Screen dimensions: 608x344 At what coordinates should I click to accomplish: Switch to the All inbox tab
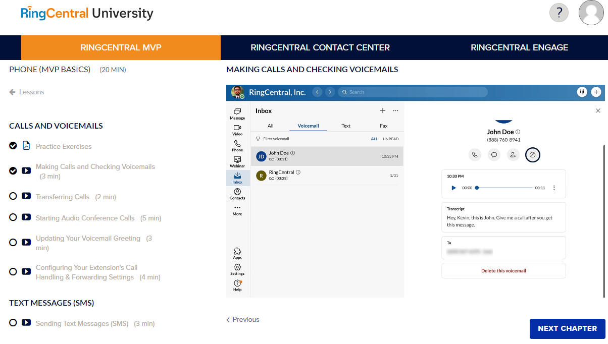pyautogui.click(x=271, y=126)
